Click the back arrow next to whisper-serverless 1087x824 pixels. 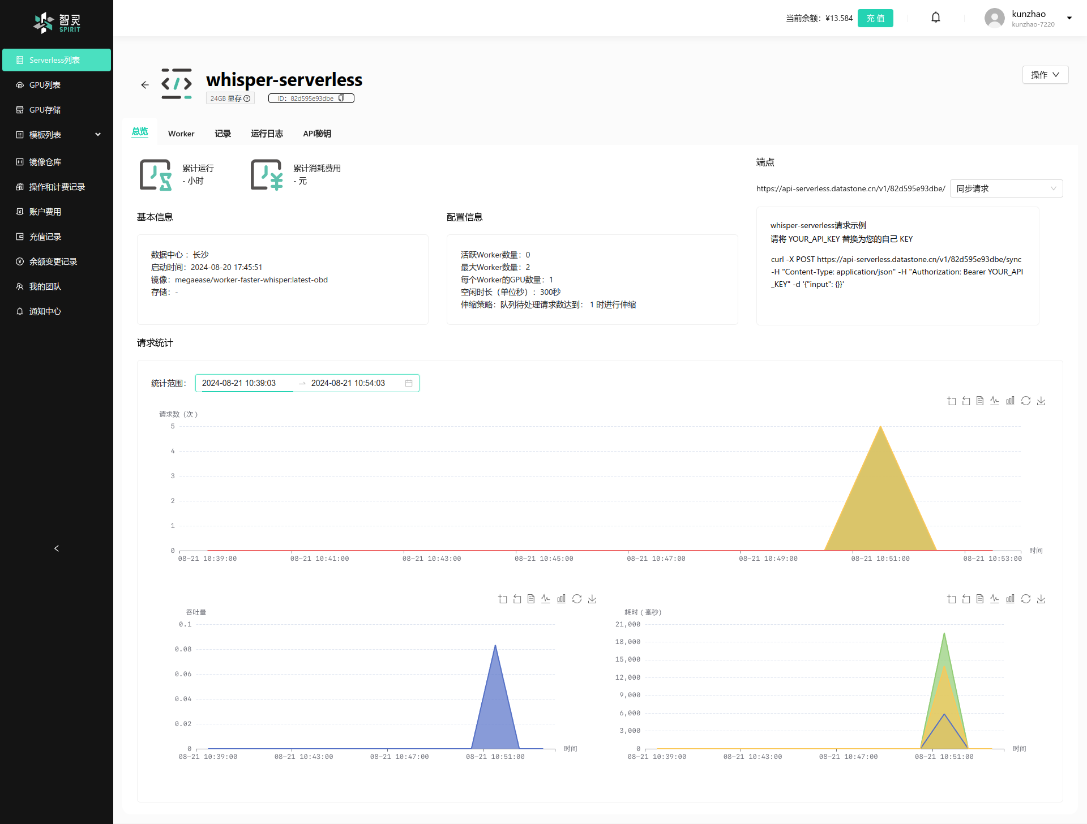coord(145,85)
